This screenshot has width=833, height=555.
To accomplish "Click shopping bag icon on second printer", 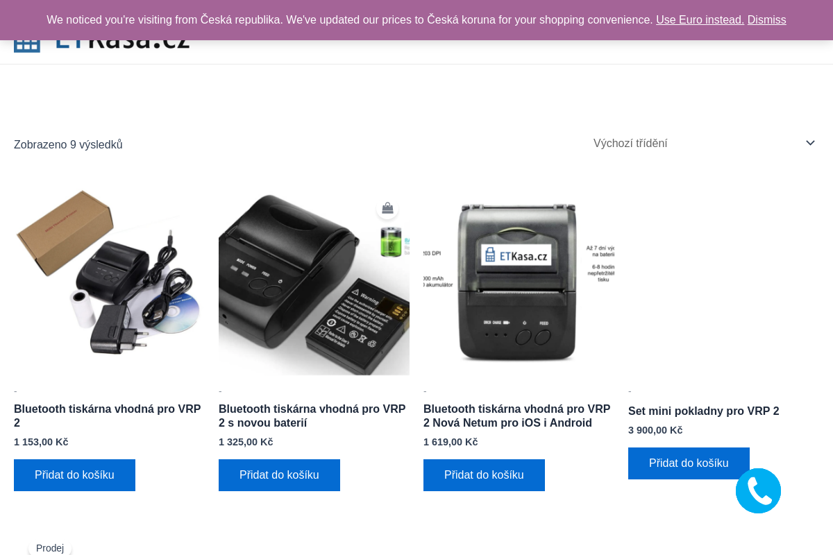I will 387,208.
